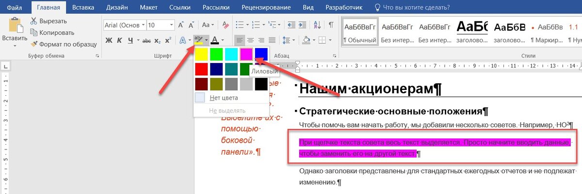Toggle italic (К) formatting

click(x=119, y=40)
